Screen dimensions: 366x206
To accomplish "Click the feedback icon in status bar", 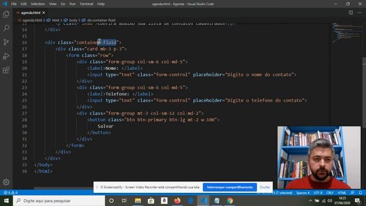I will 352,193.
